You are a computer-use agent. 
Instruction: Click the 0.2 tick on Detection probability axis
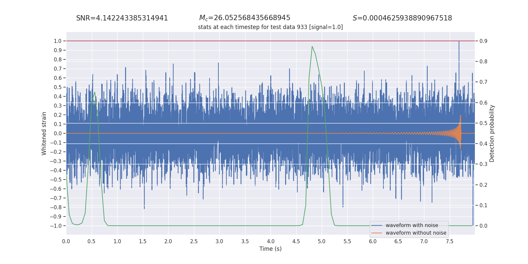(483, 185)
